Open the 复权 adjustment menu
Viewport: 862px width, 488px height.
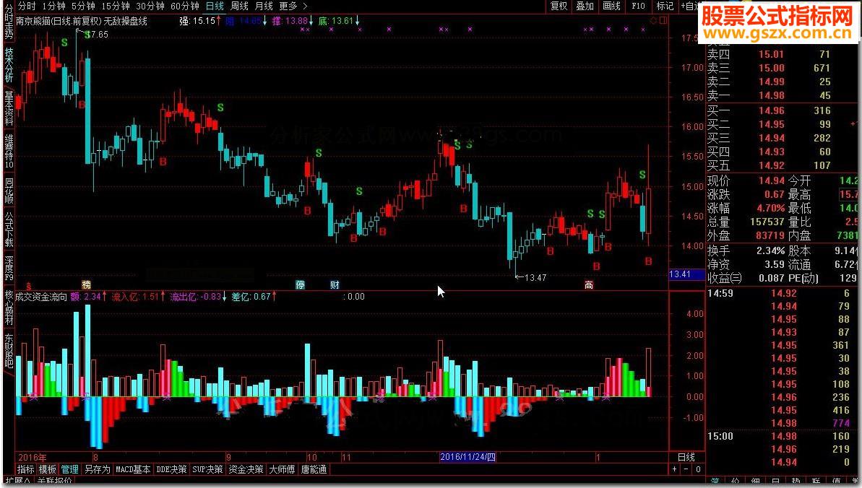(559, 6)
